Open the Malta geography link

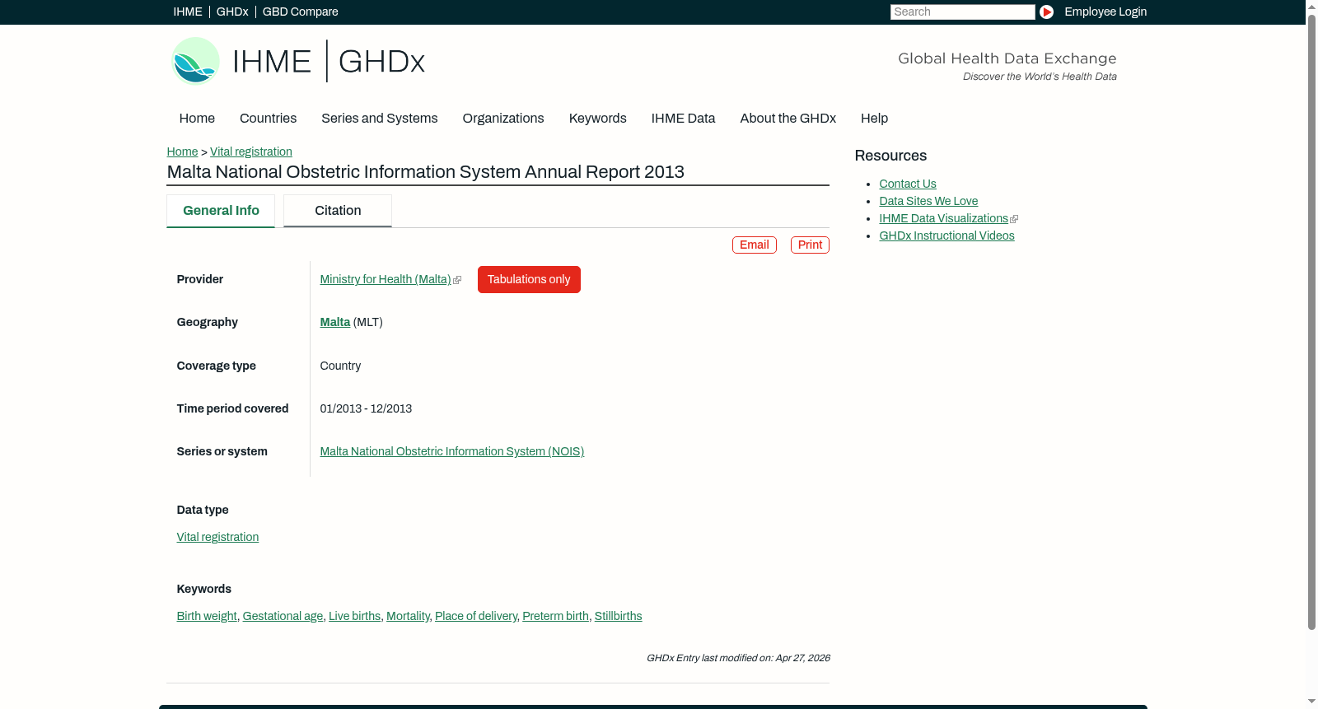[335, 322]
